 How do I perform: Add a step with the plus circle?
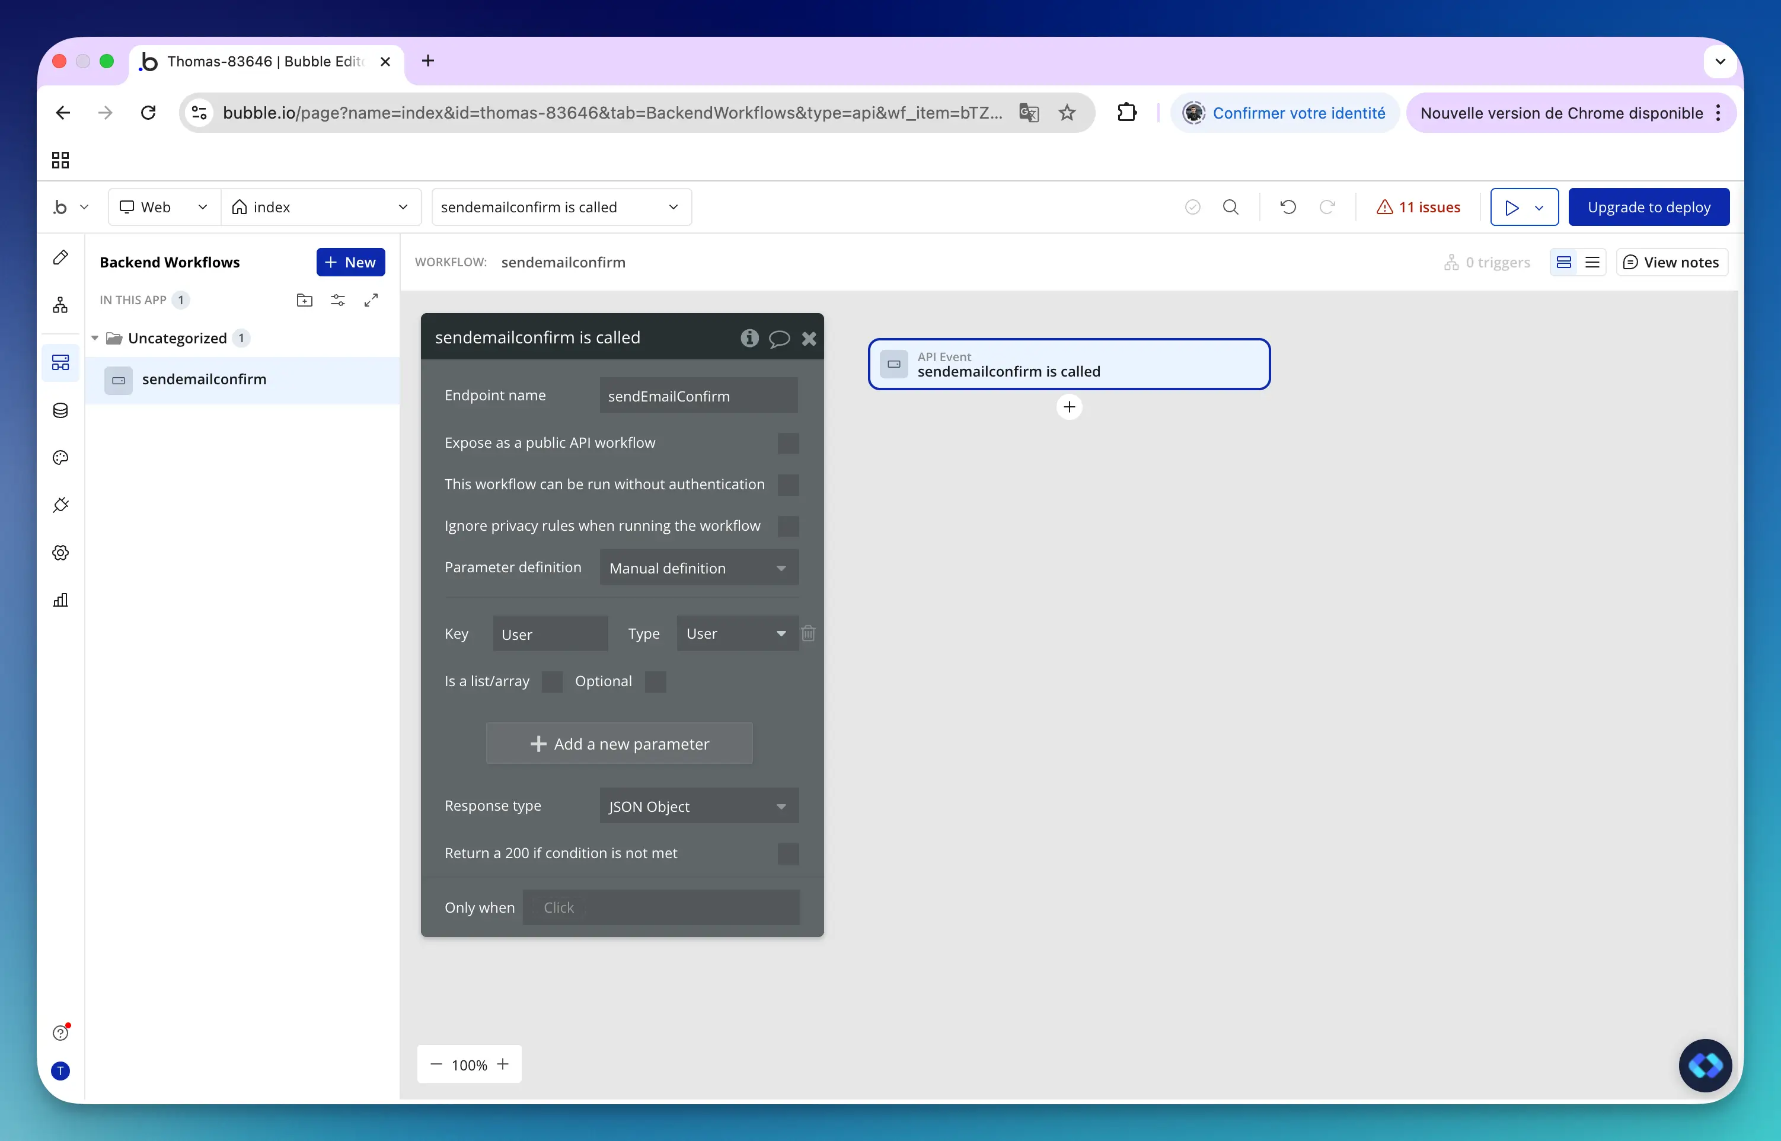point(1070,407)
